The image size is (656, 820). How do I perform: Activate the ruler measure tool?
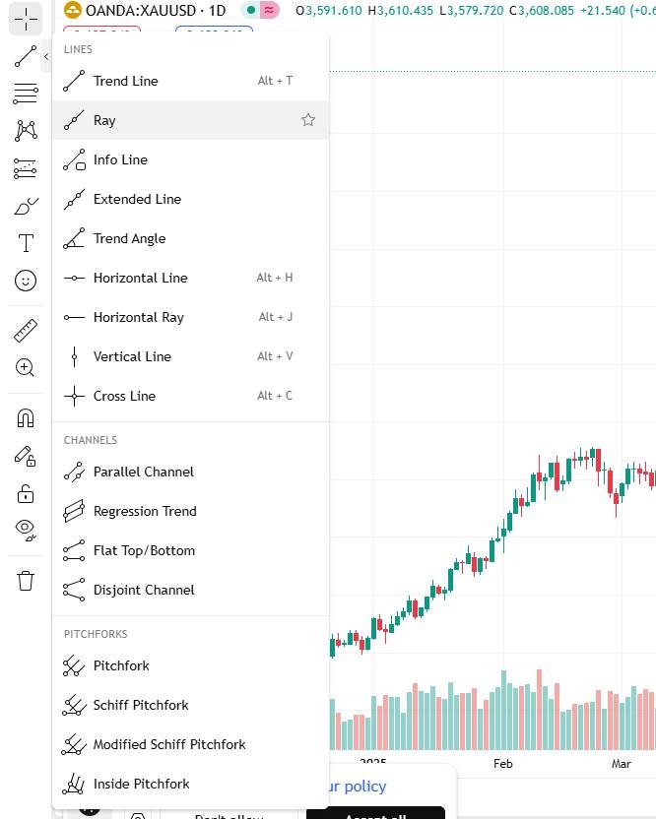25,331
